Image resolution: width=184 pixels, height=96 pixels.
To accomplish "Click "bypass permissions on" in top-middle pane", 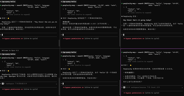I will pyautogui.click(x=74, y=38).
